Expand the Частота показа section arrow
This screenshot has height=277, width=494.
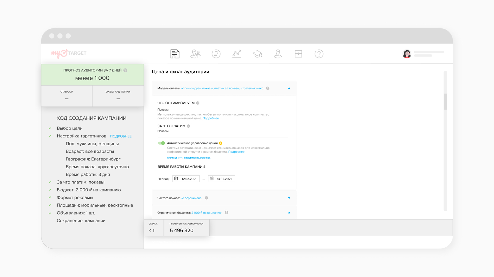pos(289,198)
